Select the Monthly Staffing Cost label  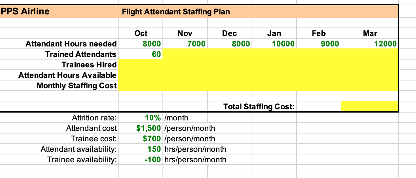[x=77, y=86]
